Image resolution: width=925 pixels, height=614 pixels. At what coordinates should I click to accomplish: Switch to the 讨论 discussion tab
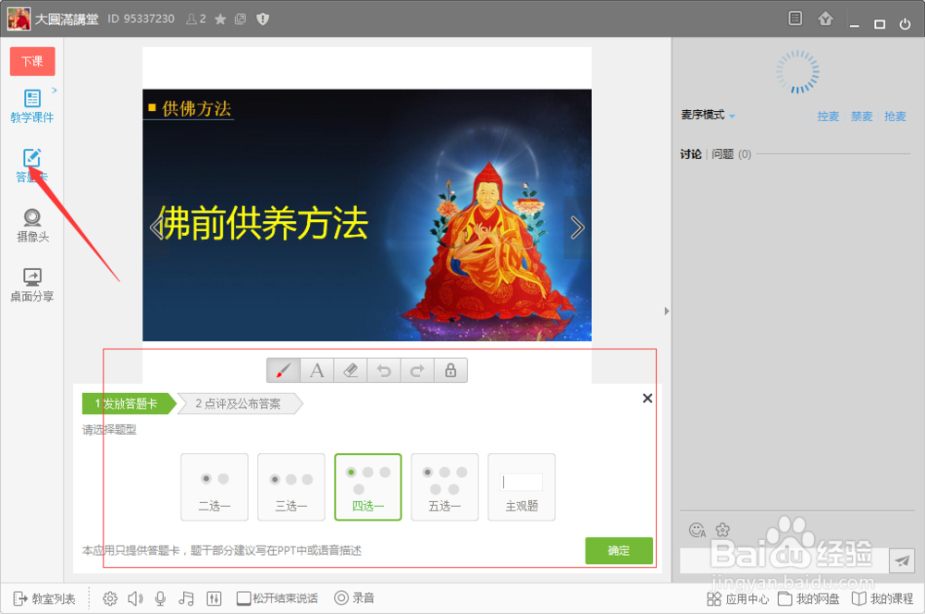pyautogui.click(x=691, y=153)
